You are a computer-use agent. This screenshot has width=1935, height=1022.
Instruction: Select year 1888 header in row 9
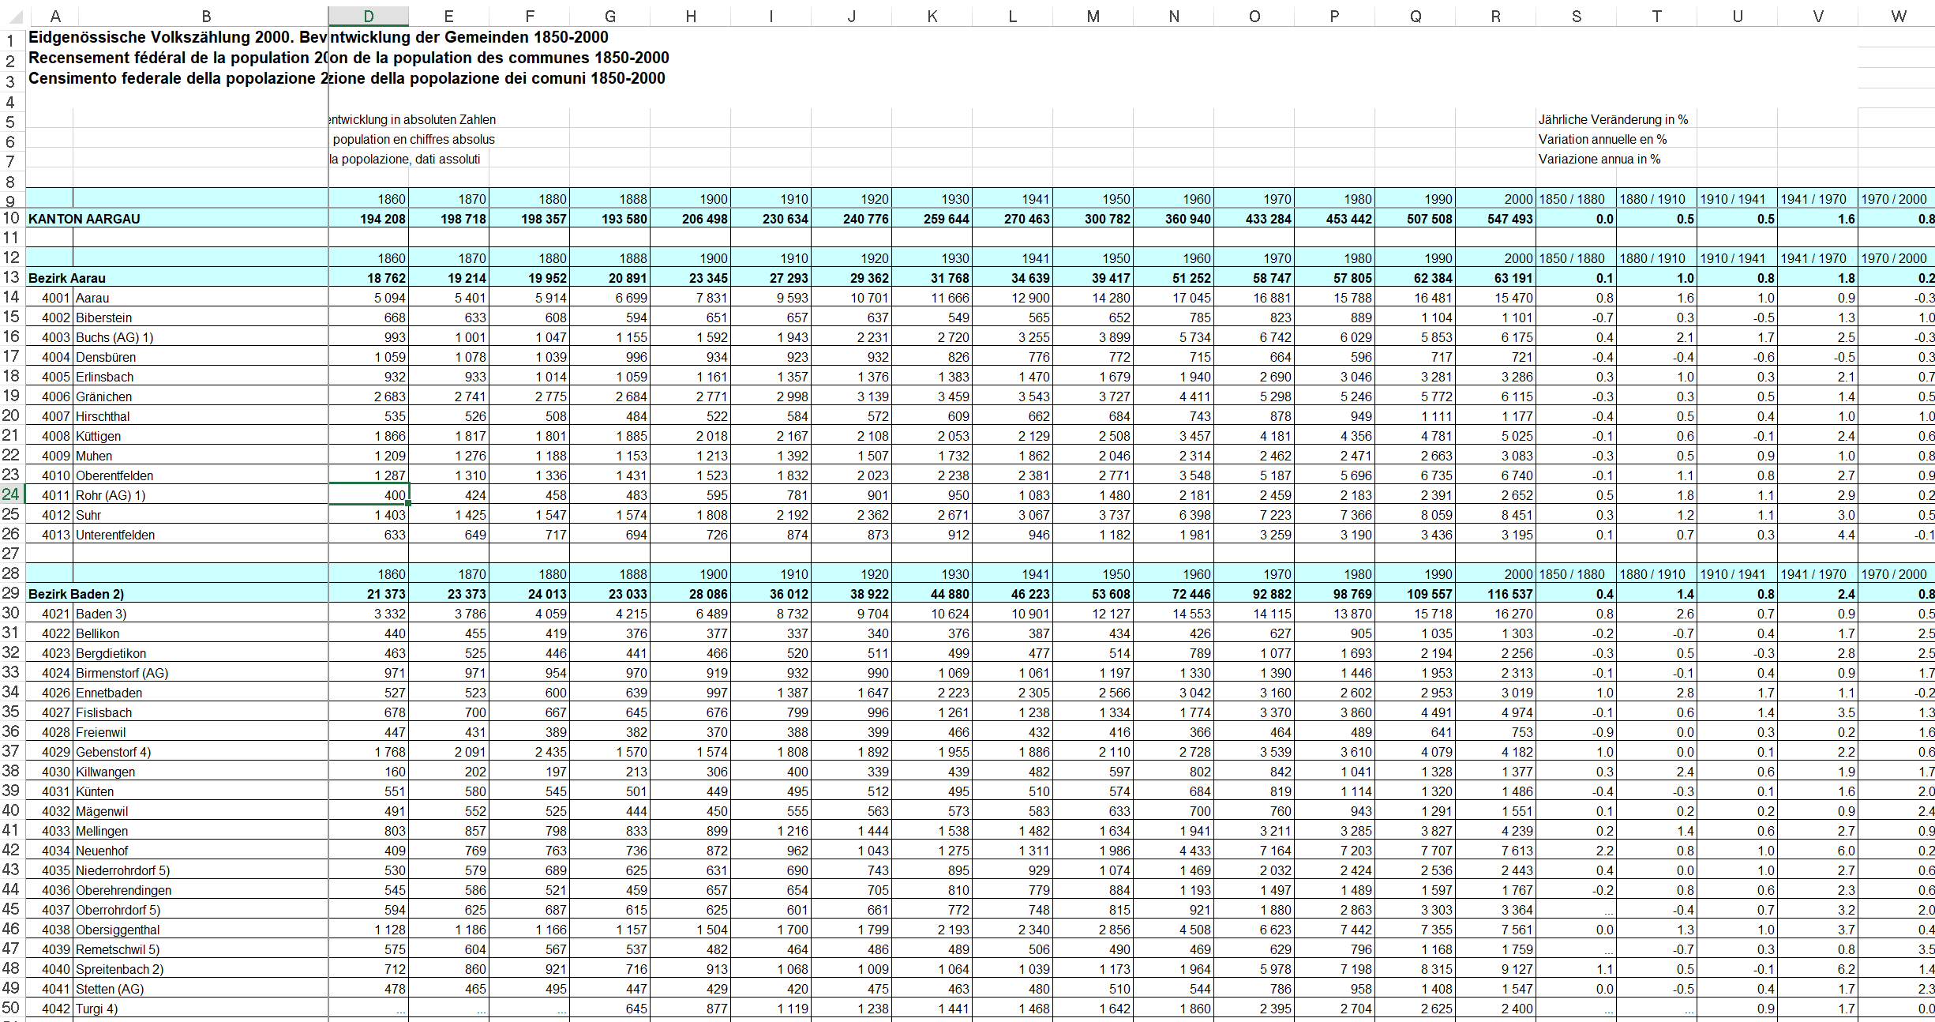click(x=610, y=199)
